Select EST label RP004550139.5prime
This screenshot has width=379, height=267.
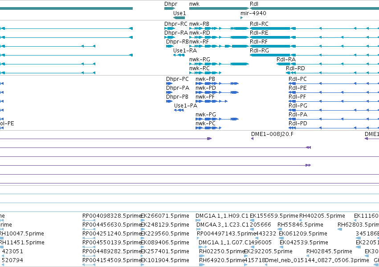coord(112,243)
